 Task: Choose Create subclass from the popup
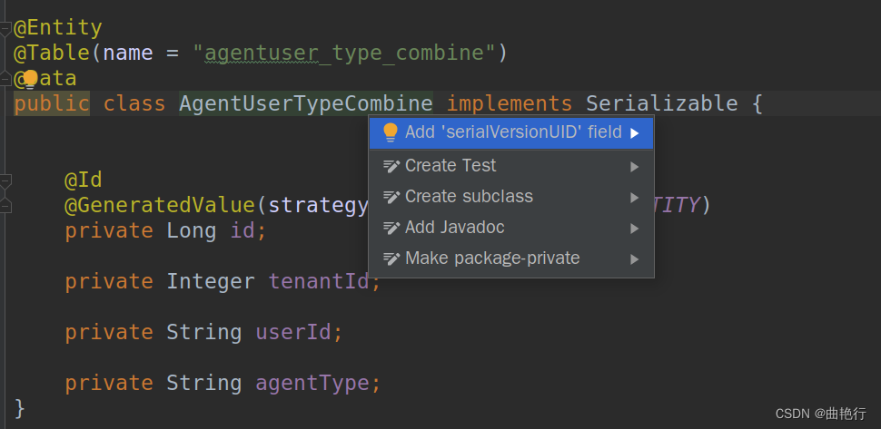(x=469, y=197)
